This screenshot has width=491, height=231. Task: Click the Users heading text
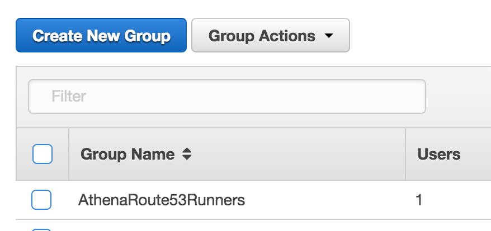point(439,155)
